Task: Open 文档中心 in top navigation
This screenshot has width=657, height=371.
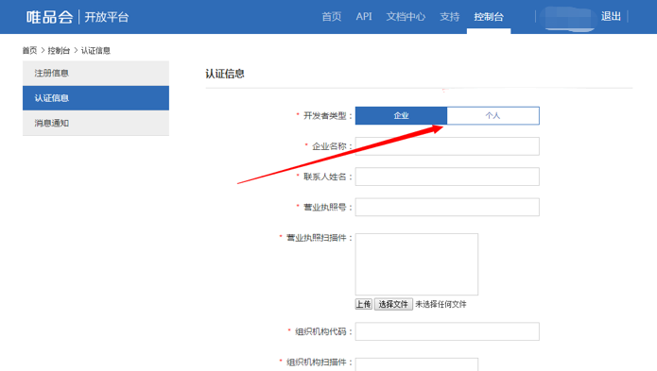Action: point(406,17)
